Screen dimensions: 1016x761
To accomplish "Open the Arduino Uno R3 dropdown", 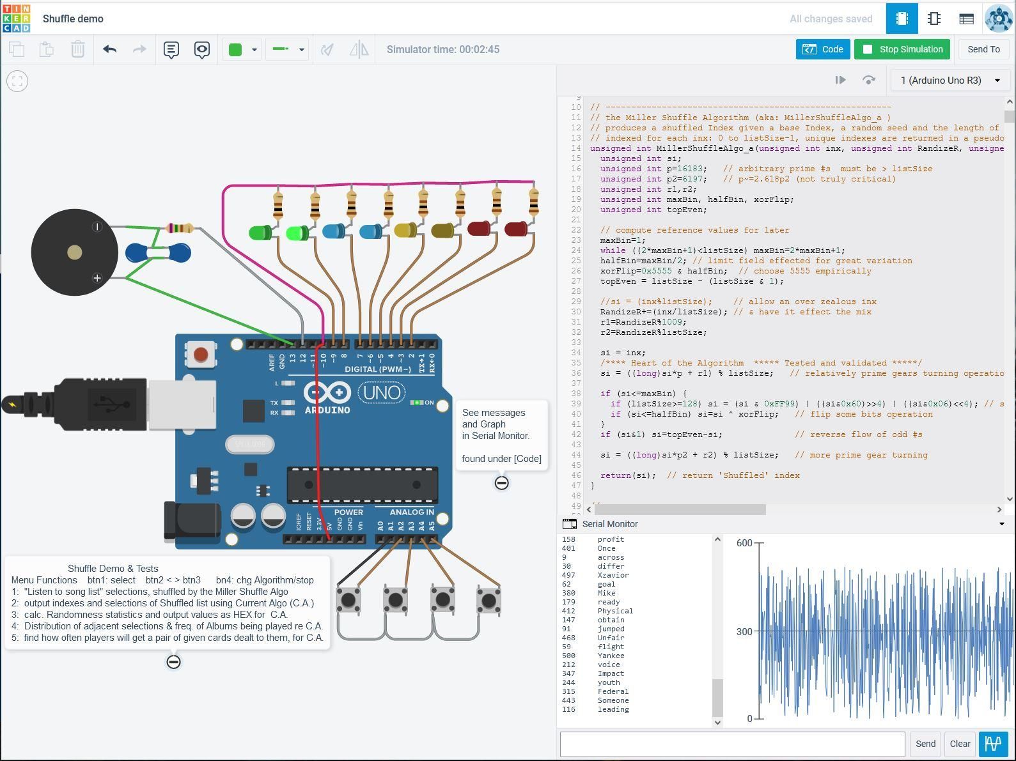I will (x=950, y=81).
